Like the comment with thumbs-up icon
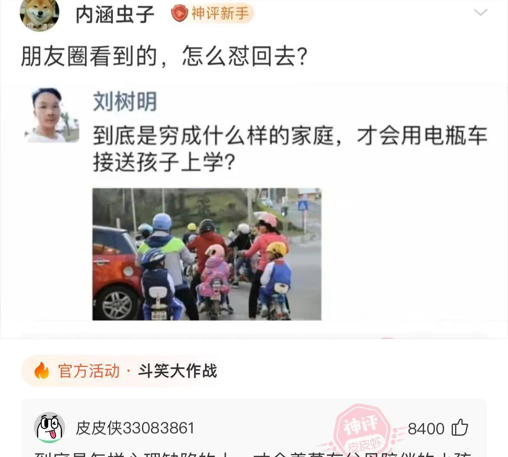Screen dimensions: 508x457 (x=460, y=427)
